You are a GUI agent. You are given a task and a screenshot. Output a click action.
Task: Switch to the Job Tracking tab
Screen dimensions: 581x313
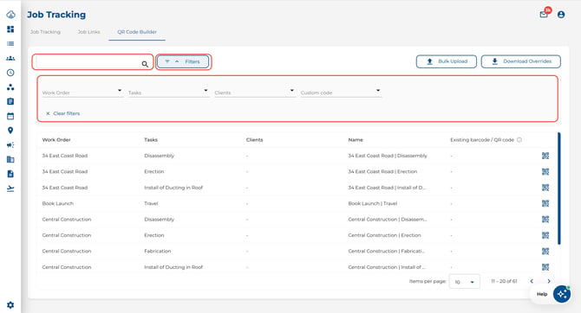point(45,32)
